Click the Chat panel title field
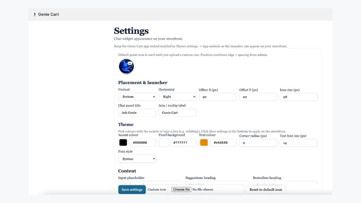The image size is (361, 203). click(137, 112)
